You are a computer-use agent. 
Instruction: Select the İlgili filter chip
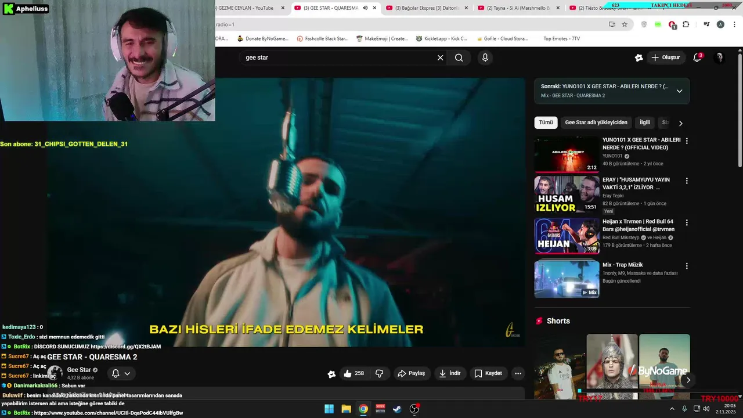coord(645,122)
